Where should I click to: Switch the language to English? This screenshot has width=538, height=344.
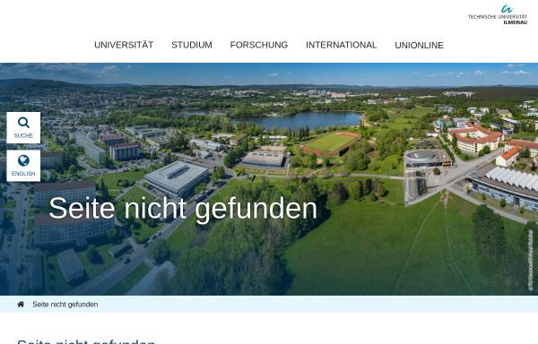coord(23,166)
